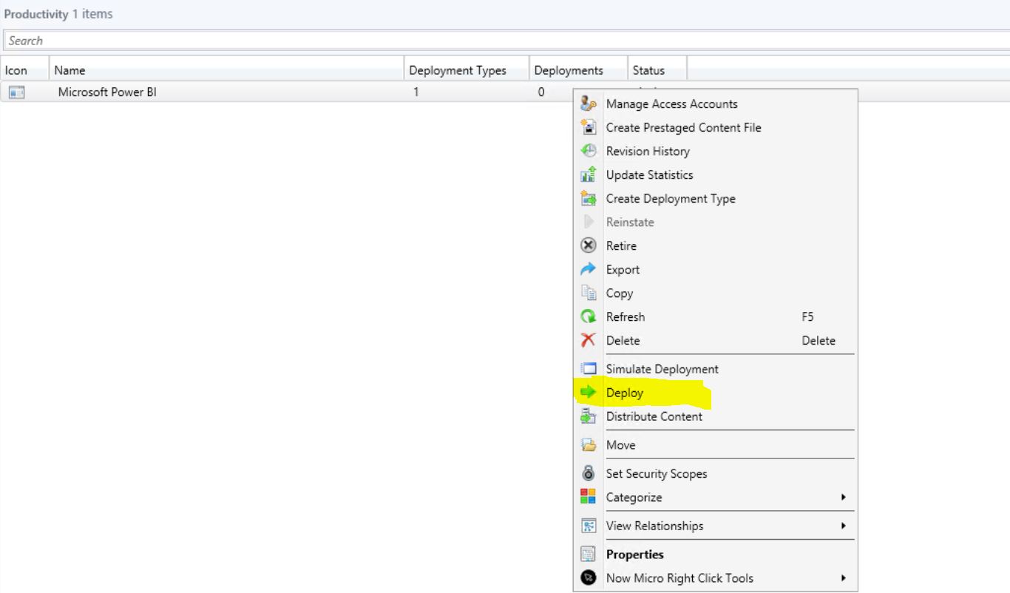1010x593 pixels.
Task: Expand the View Relationships submenu arrow
Action: pyautogui.click(x=843, y=526)
